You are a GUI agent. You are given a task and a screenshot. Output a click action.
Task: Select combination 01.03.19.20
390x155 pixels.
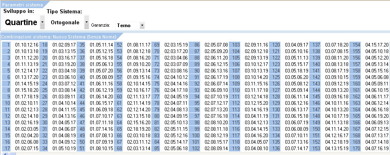coord(64,64)
